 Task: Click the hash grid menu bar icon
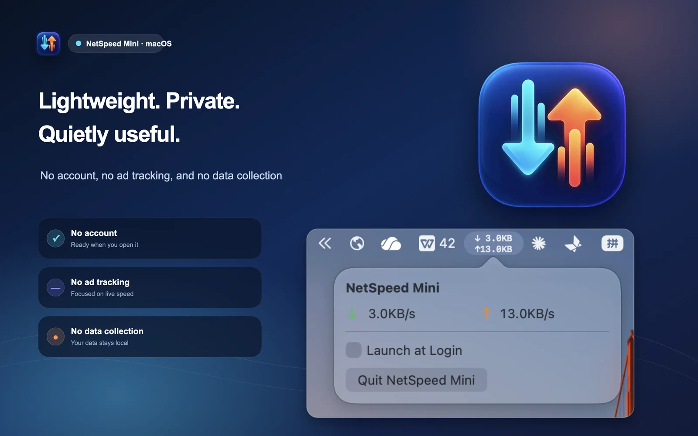612,243
